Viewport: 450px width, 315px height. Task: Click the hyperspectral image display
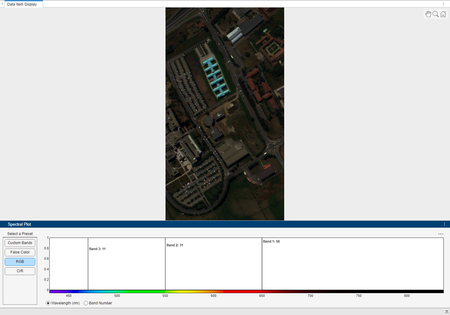[225, 114]
